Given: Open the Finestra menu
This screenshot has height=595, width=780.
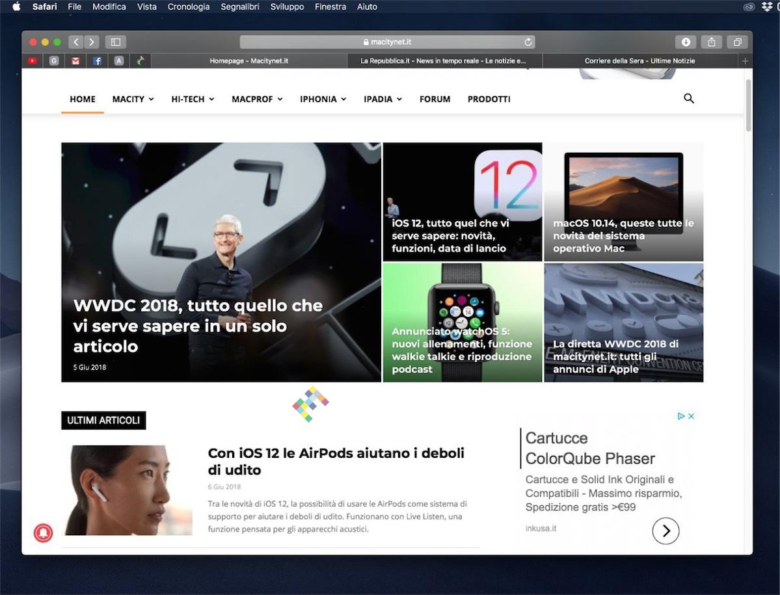Looking at the screenshot, I should 330,7.
